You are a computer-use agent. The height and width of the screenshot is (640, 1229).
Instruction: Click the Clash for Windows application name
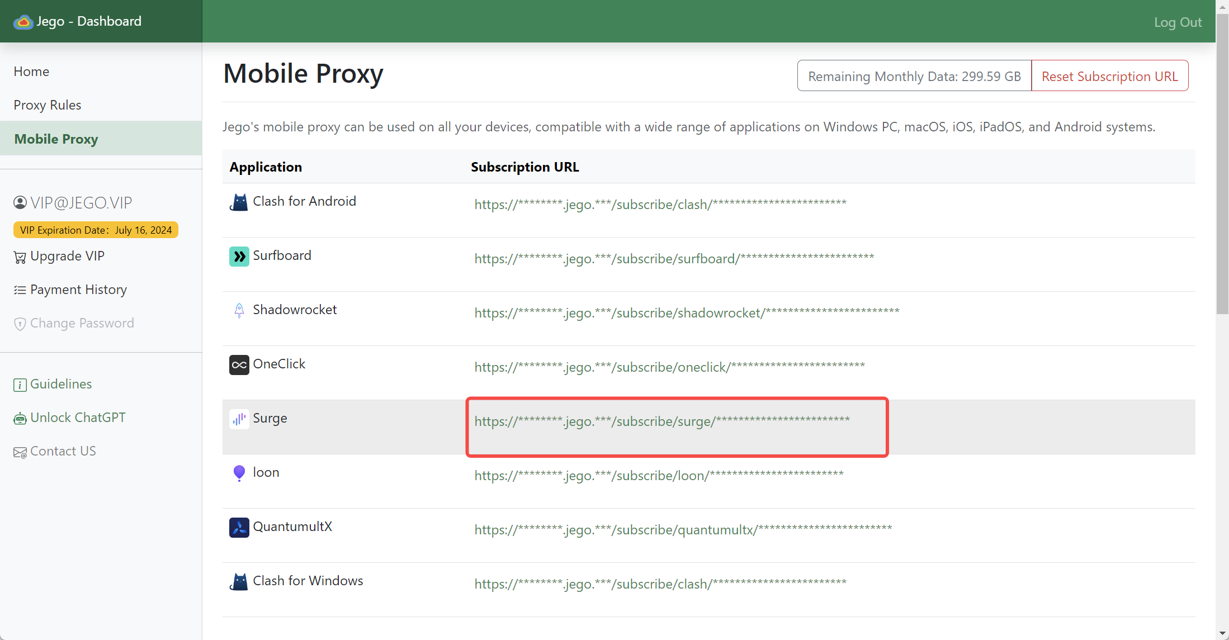(308, 581)
